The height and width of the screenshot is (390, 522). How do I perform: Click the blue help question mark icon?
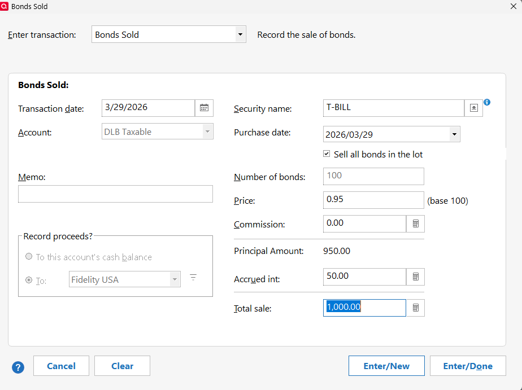tap(18, 367)
